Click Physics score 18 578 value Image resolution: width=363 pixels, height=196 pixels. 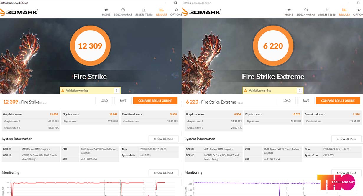pos(296,114)
